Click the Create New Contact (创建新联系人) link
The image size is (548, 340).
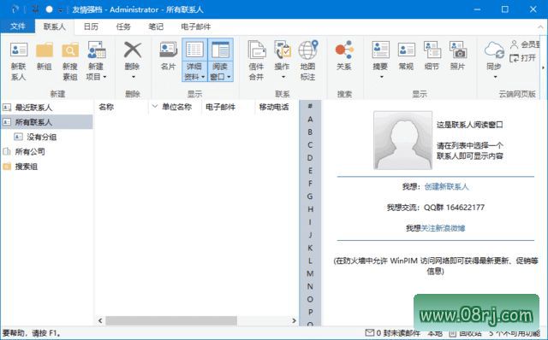click(446, 186)
